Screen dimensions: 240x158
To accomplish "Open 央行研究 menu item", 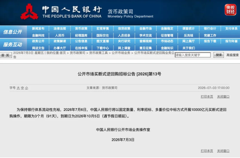I will (x=124, y=41).
